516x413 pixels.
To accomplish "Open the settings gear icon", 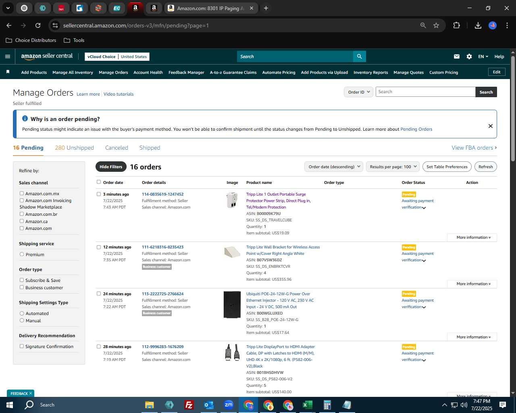I will [469, 56].
